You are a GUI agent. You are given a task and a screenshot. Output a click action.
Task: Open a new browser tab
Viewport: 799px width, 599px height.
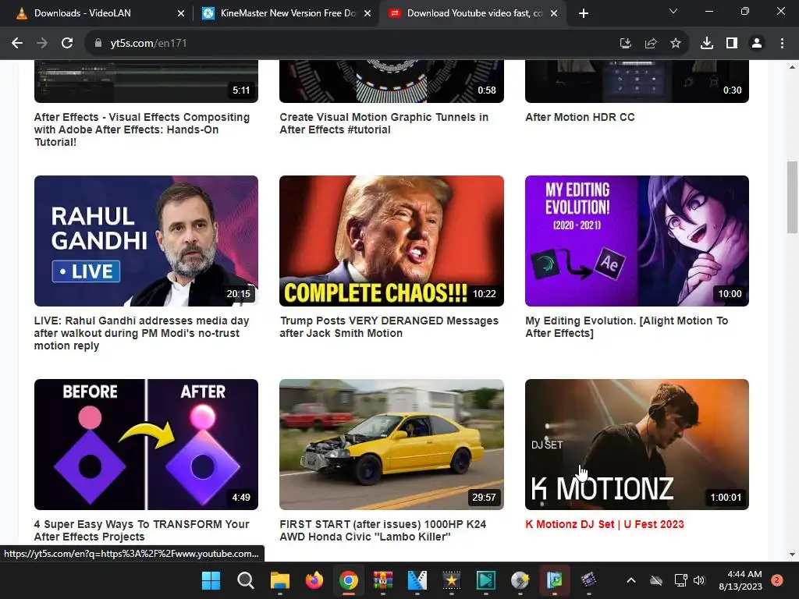click(x=584, y=13)
